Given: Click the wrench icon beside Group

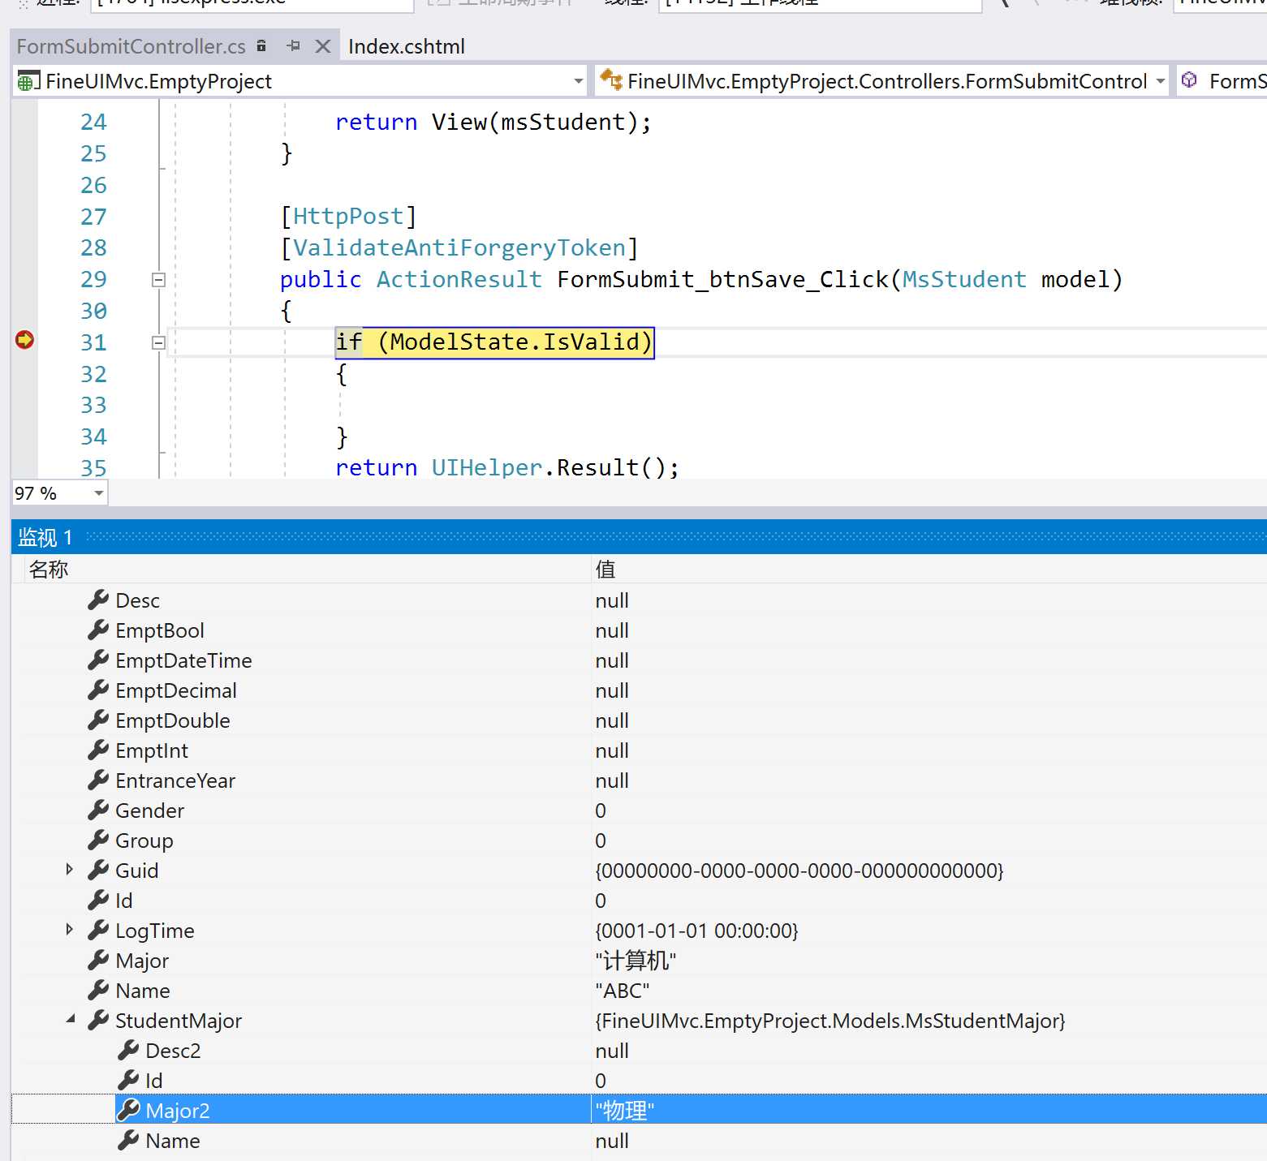Looking at the screenshot, I should click(98, 840).
